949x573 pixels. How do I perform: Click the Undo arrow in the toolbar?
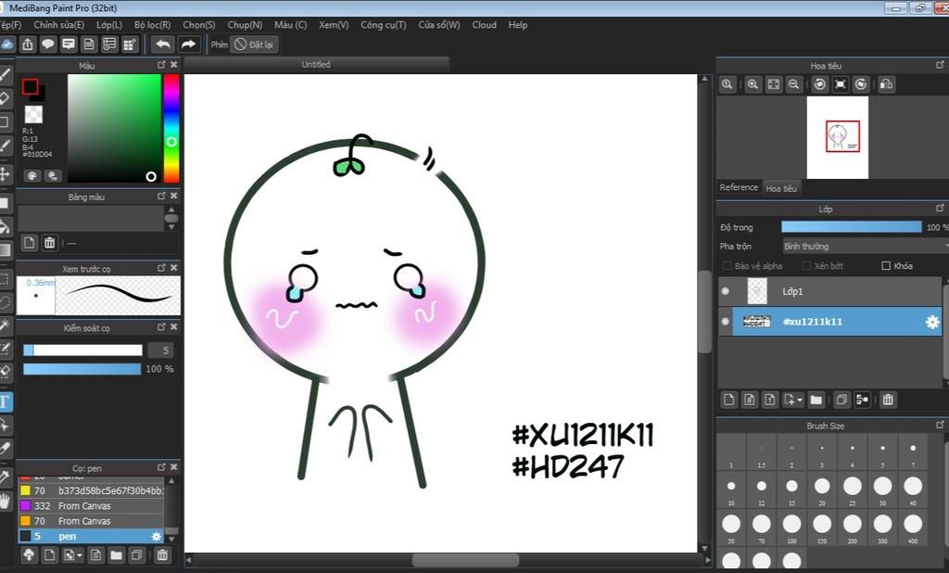click(162, 45)
